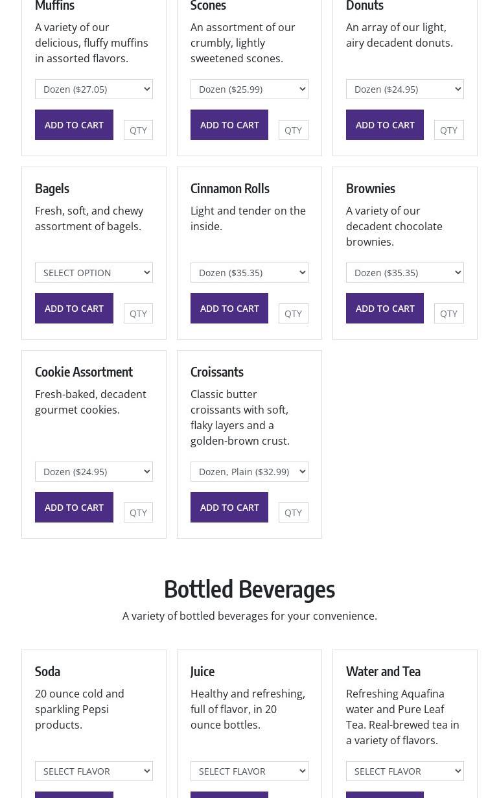Open the Cookie Assortment dozen dropdown
This screenshot has width=499, height=798.
(x=93, y=471)
